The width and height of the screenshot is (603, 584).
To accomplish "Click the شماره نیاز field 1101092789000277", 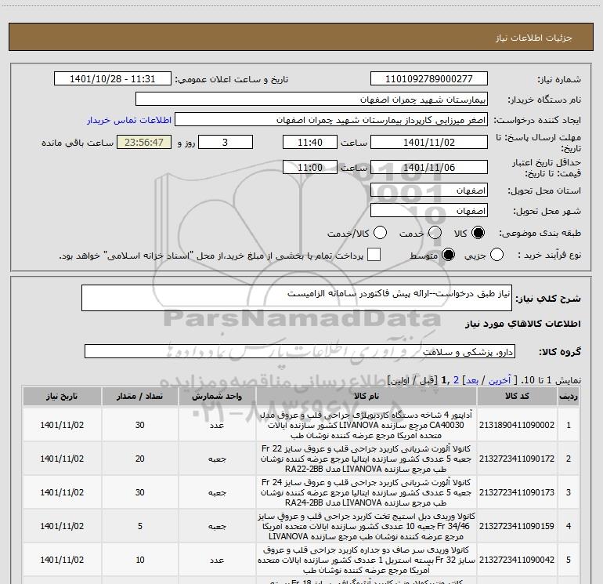I will click(429, 79).
